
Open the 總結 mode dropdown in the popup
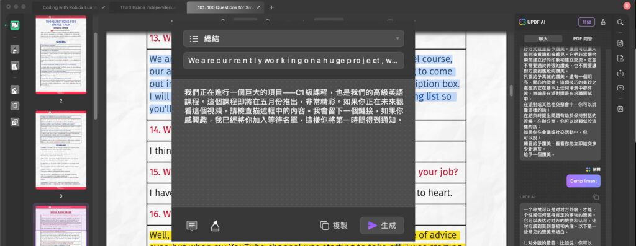click(x=294, y=38)
